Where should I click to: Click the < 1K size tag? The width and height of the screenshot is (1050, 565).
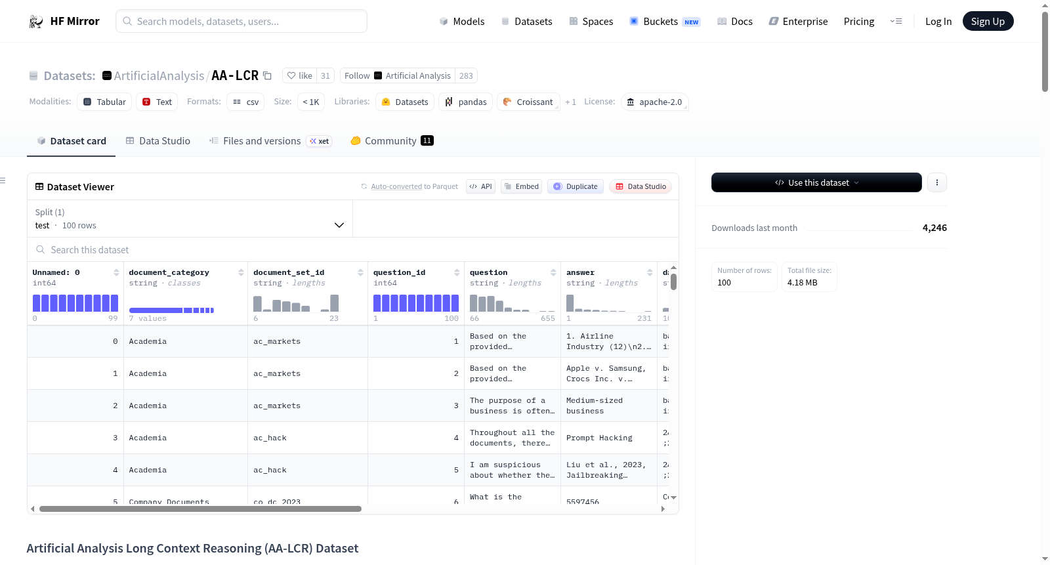point(311,102)
